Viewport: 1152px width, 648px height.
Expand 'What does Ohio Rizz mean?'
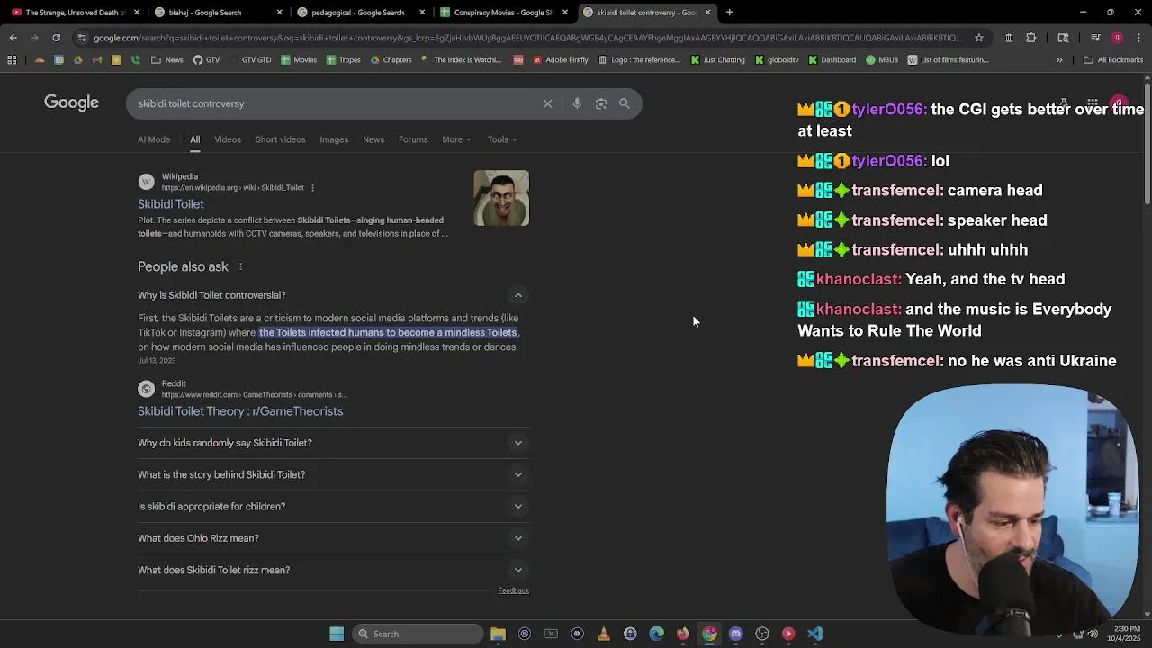[x=517, y=538]
